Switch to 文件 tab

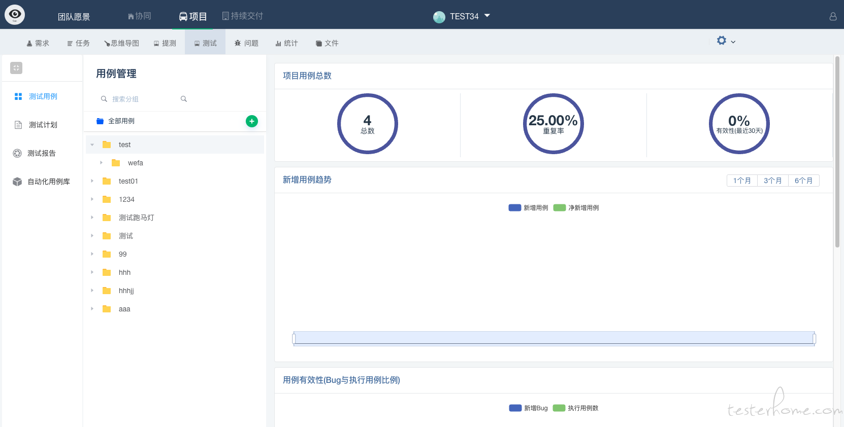point(327,43)
